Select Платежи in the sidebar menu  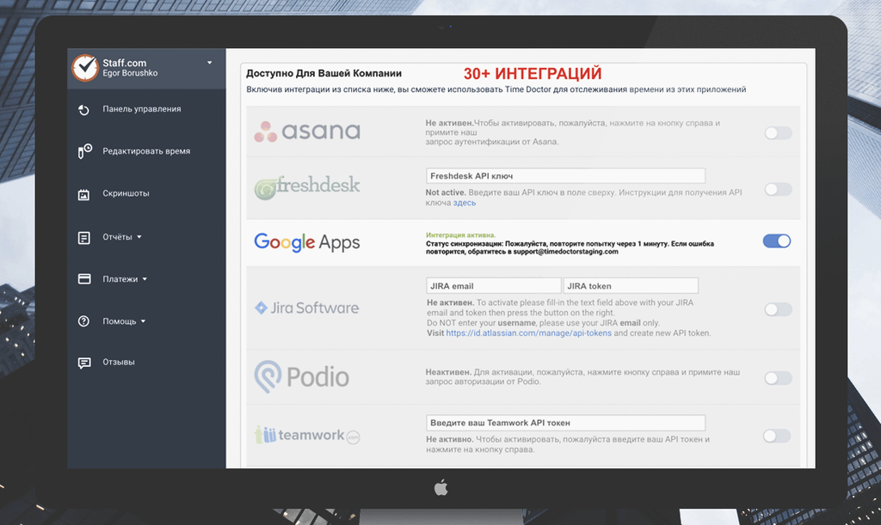[x=120, y=278]
